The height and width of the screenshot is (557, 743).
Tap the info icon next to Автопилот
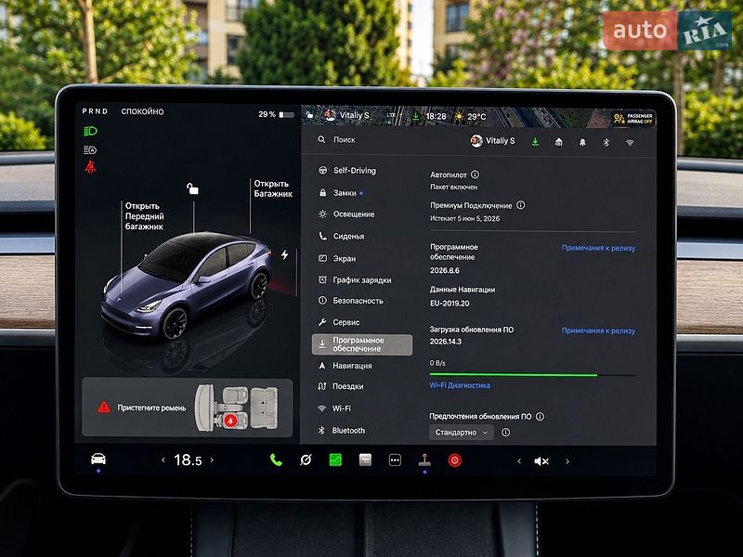[x=475, y=175]
